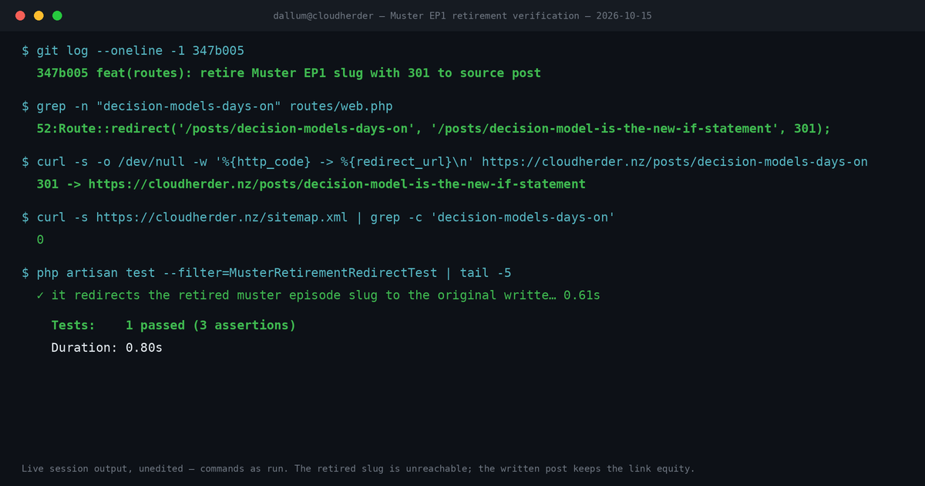Select the 'Duration: 0.80s' line

(107, 348)
